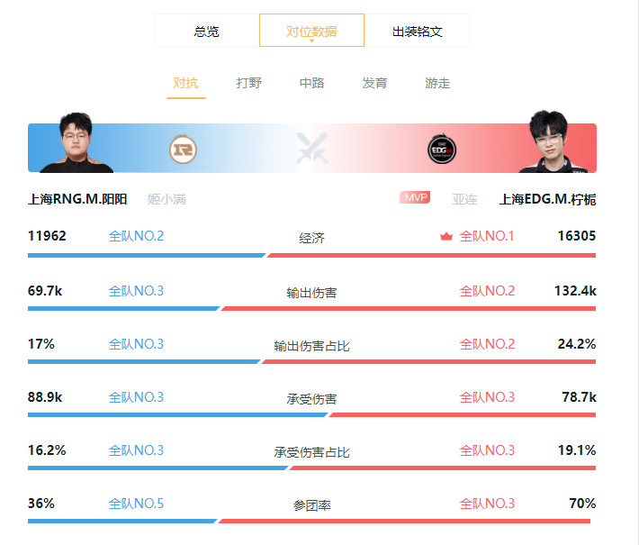This screenshot has height=545, width=639.
Task: Select the 对位数据 tab
Action: [311, 31]
